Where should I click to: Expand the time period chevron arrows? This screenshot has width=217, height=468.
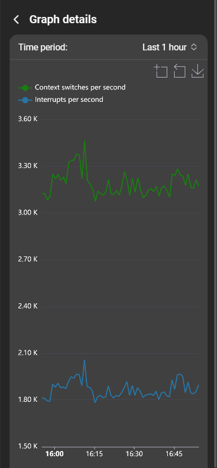(x=194, y=47)
